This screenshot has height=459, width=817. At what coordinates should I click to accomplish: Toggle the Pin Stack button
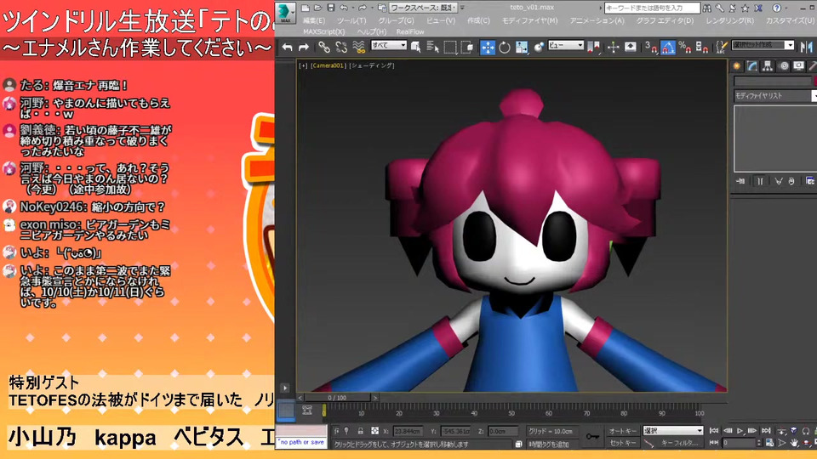tap(740, 181)
